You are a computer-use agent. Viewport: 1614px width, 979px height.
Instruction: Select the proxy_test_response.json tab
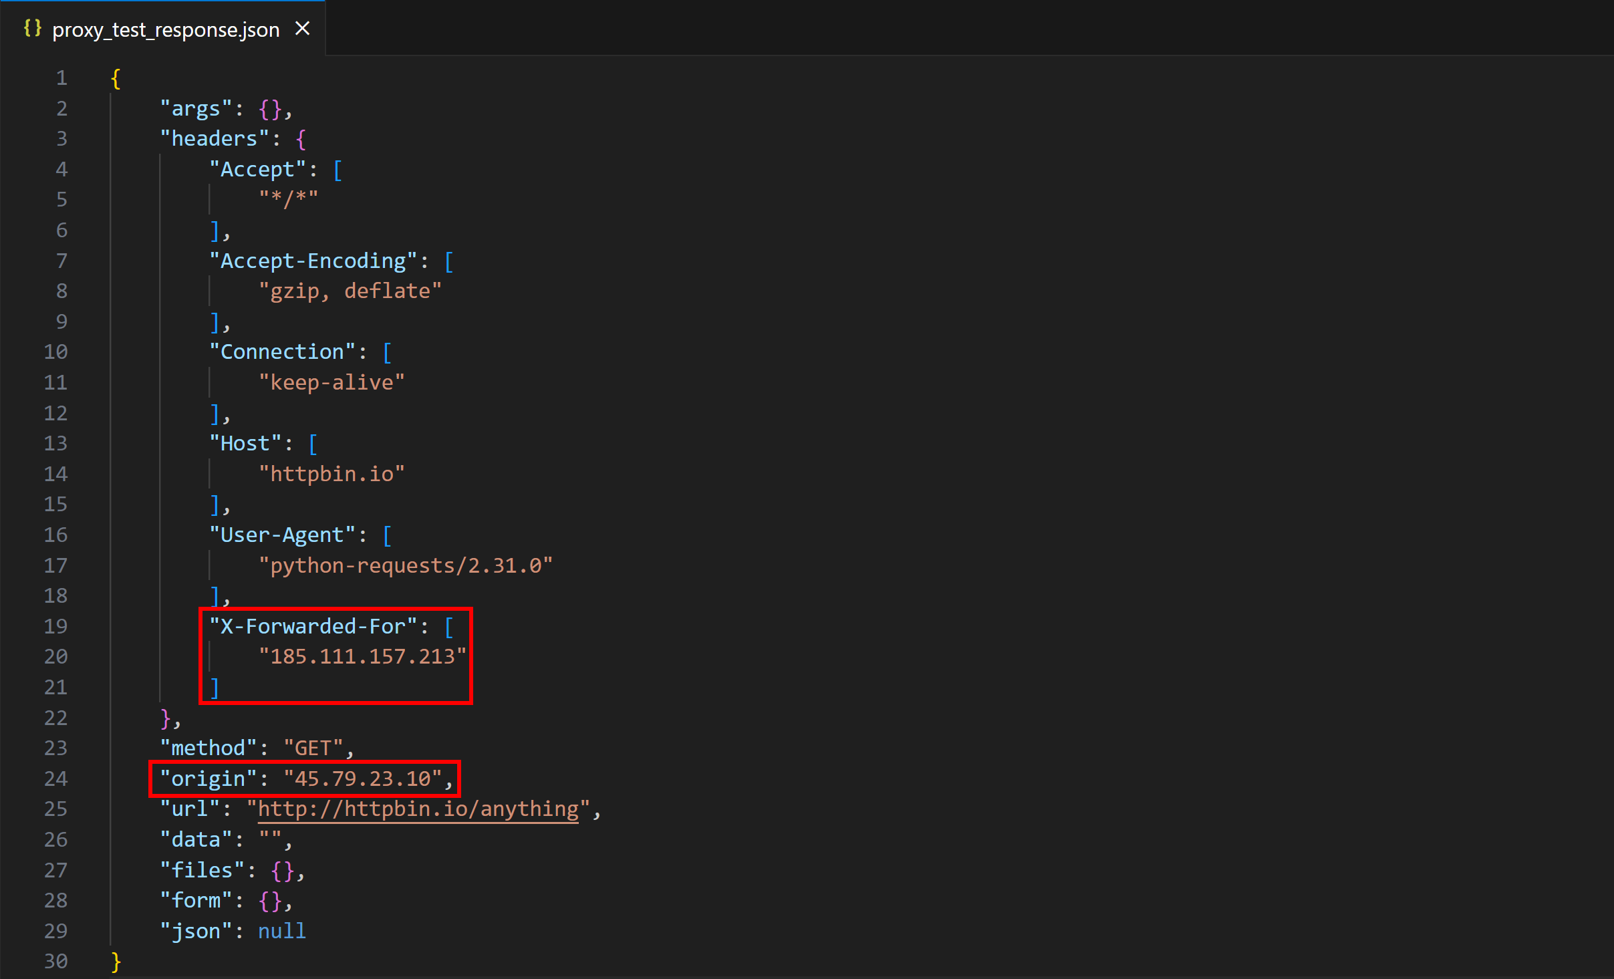166,29
